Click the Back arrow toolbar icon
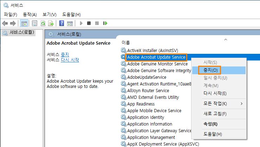This screenshot has height=147, width=260. coord(5,23)
